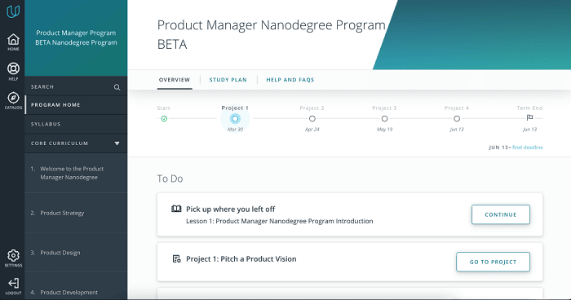Click the green Start checkmark marker
Viewport: 571px width, 300px height.
164,119
